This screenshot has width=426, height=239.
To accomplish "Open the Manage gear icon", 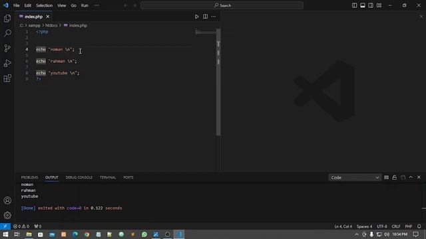I will coord(7,215).
